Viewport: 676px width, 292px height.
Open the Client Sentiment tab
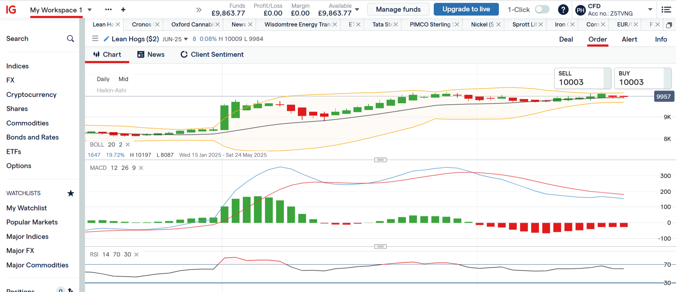212,55
